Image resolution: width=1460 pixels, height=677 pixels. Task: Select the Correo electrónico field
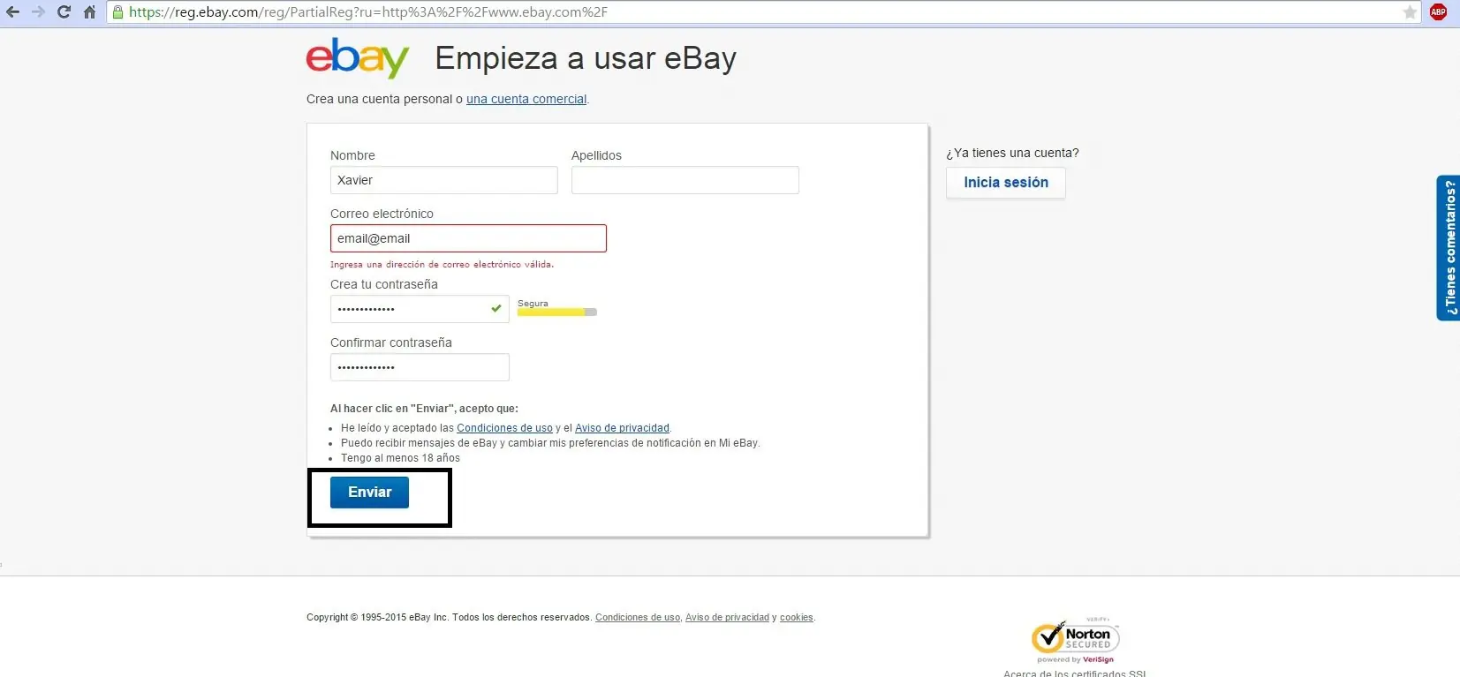coord(468,238)
